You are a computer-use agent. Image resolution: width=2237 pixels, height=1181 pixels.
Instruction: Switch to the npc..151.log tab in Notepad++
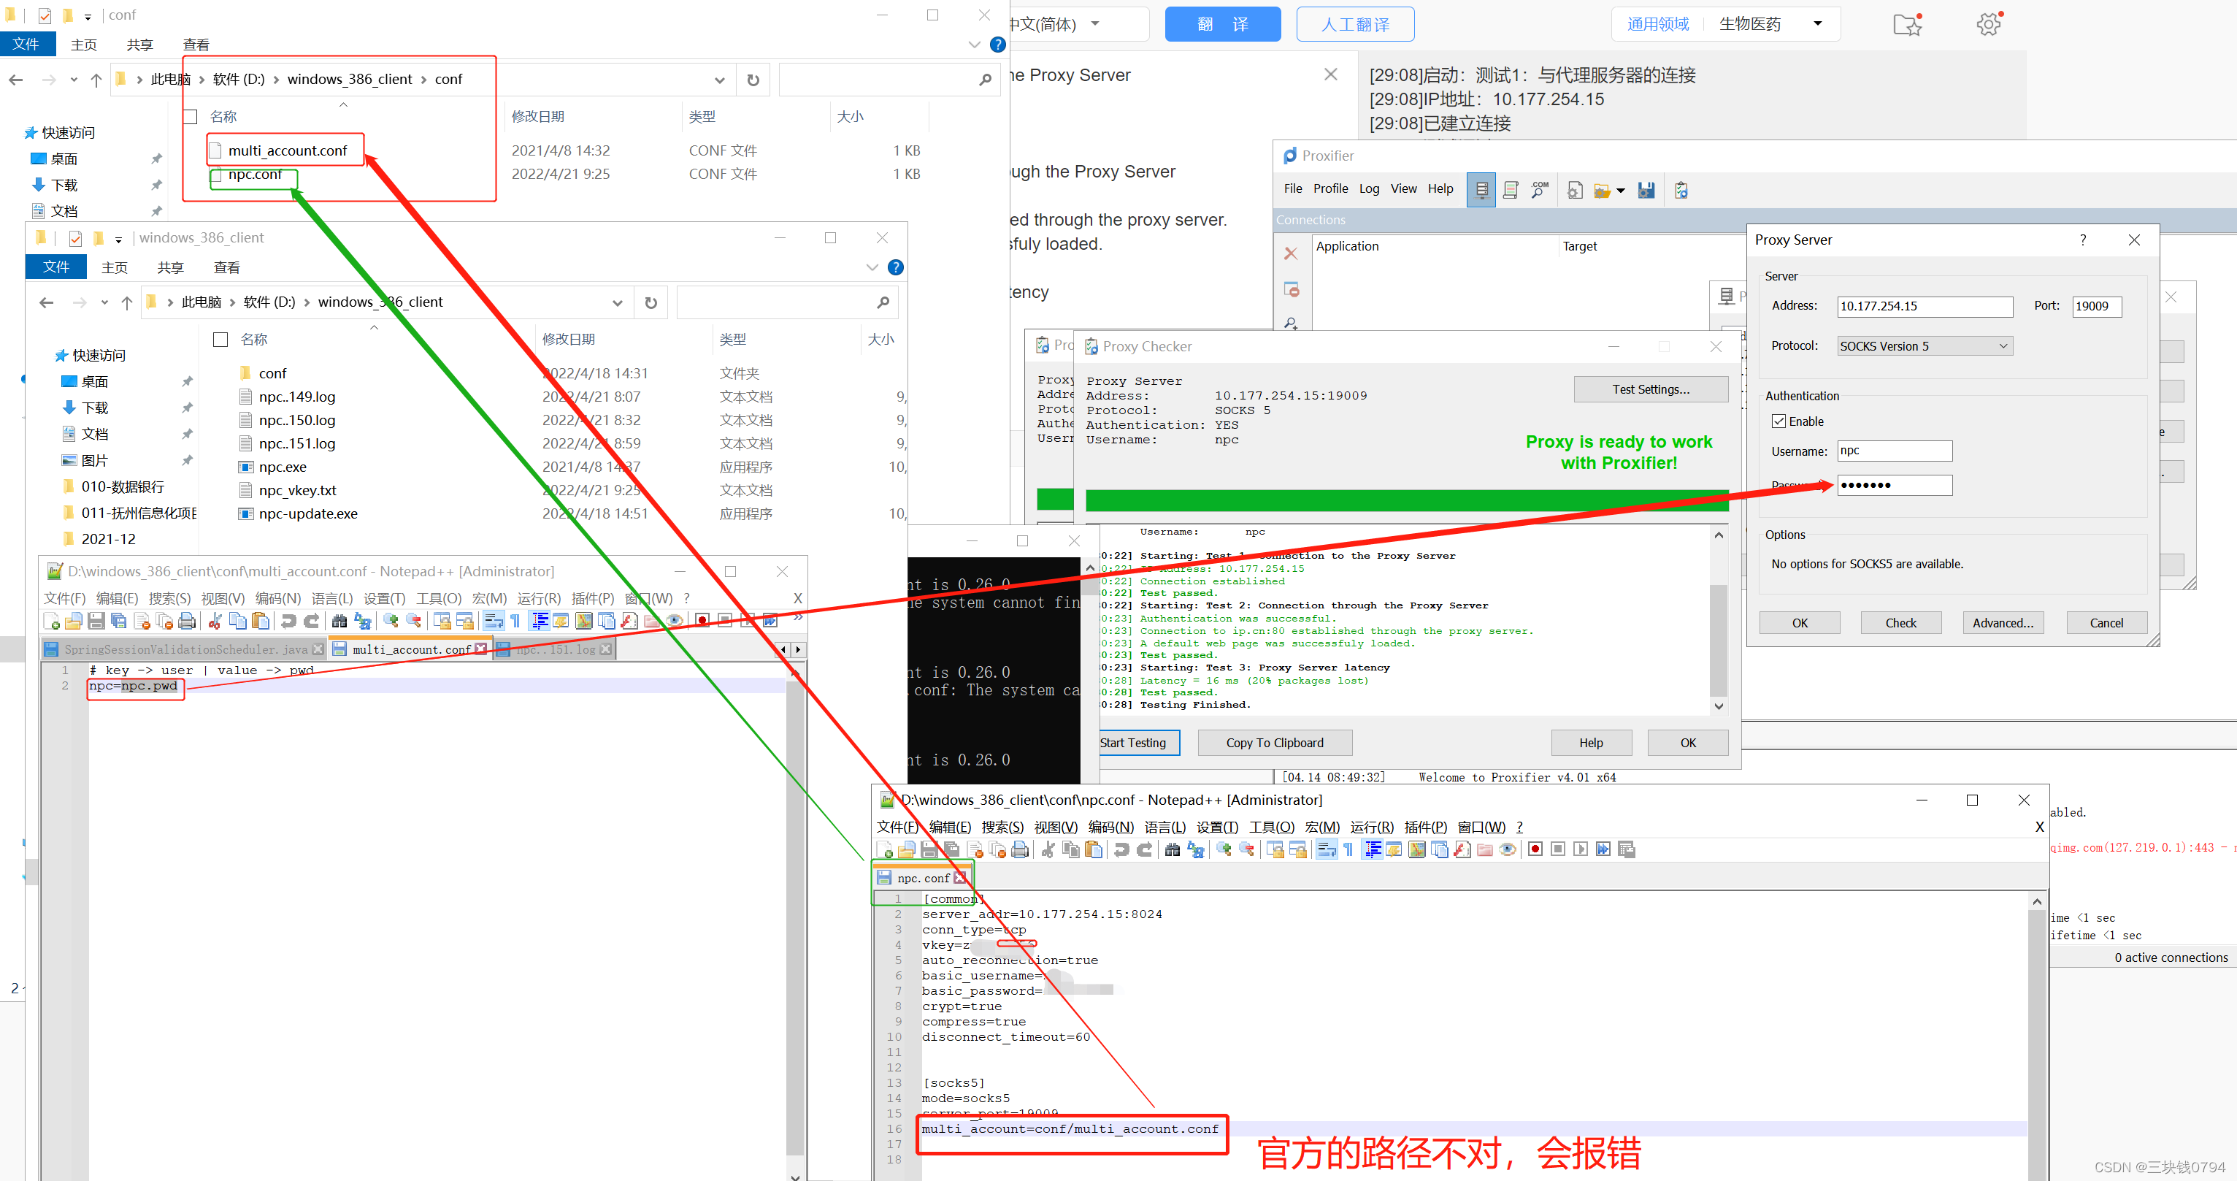click(556, 649)
